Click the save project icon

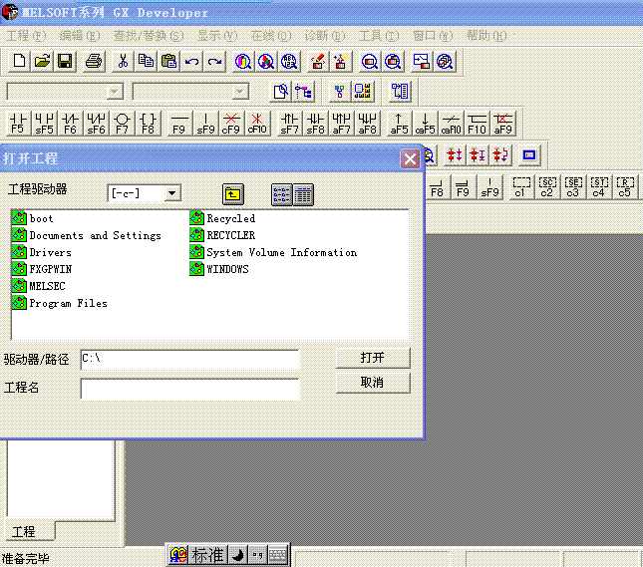tap(66, 61)
